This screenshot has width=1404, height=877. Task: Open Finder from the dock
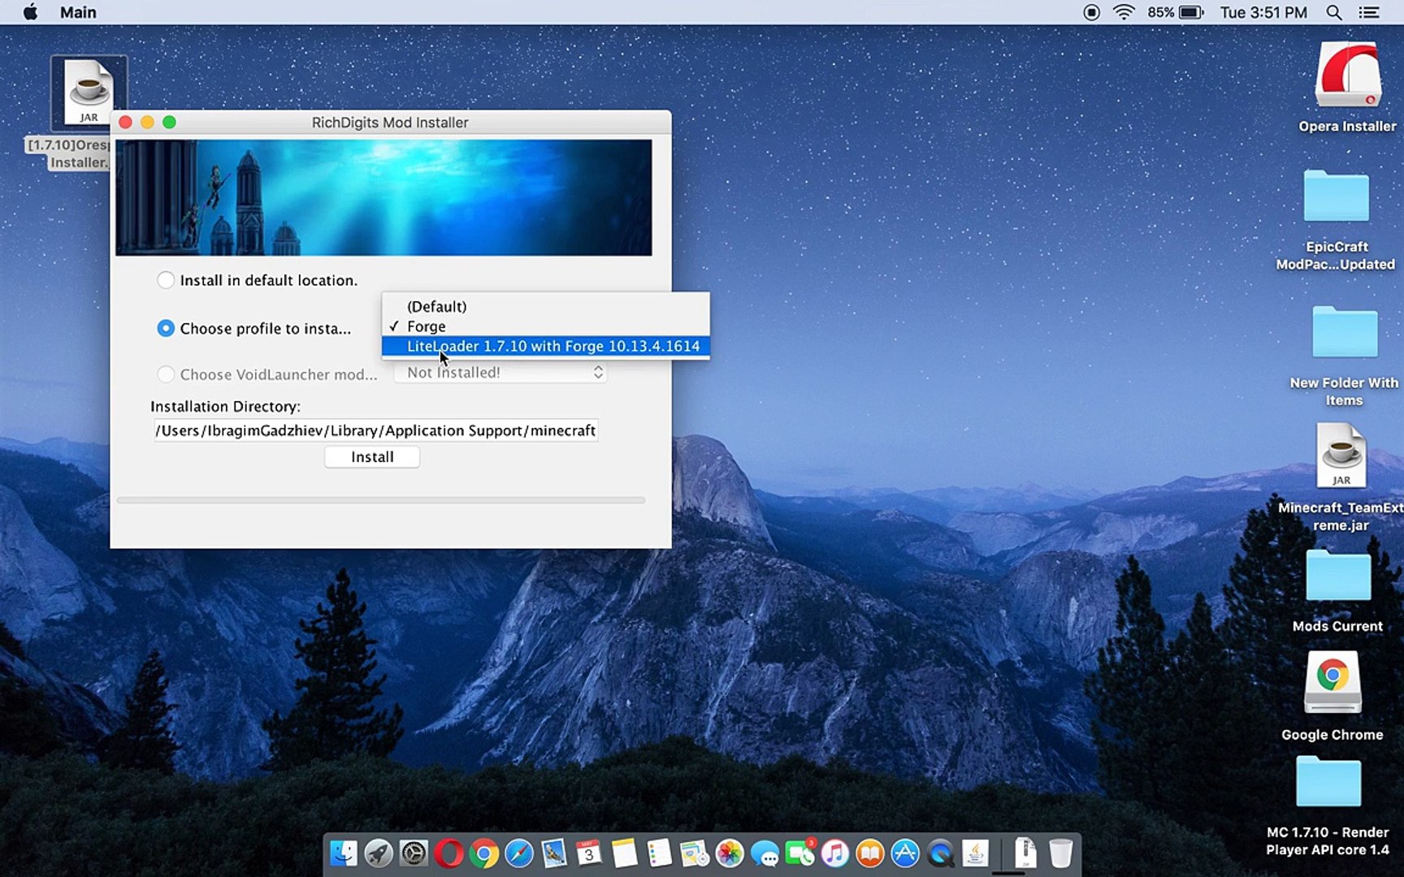click(343, 853)
